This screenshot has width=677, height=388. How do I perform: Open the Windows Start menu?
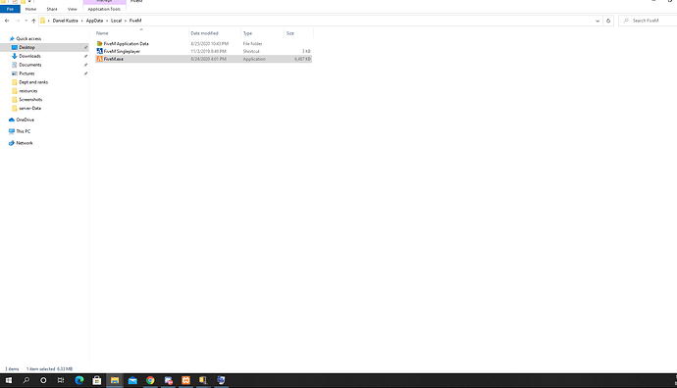(x=9, y=380)
